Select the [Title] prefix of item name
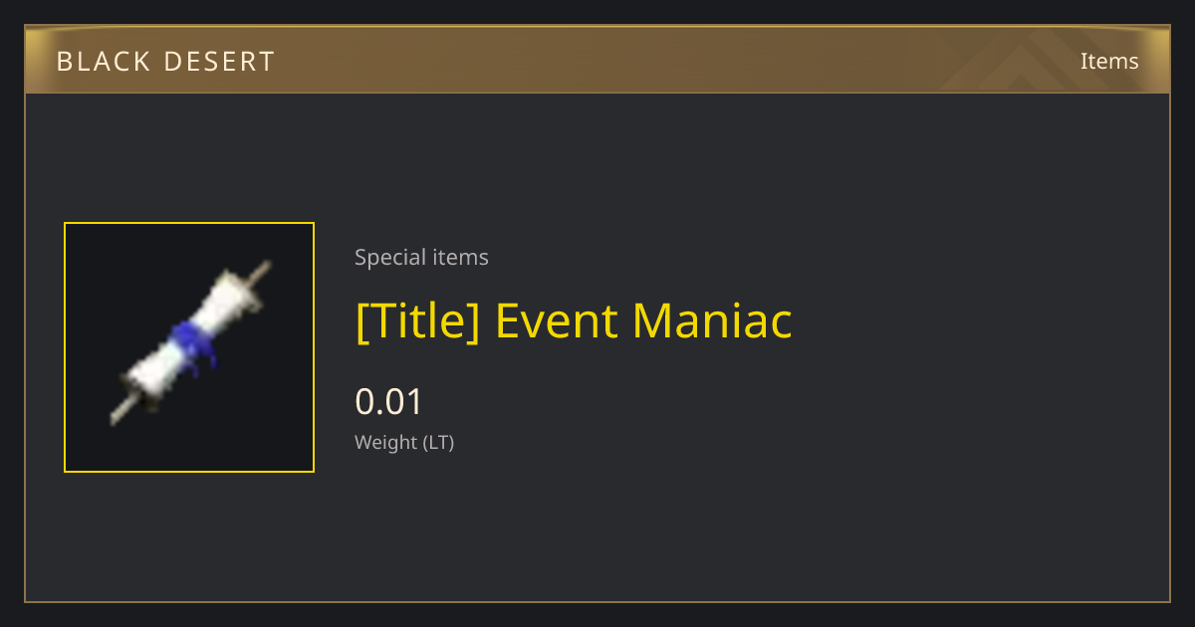Screen dimensions: 1195x627 (x=417, y=320)
